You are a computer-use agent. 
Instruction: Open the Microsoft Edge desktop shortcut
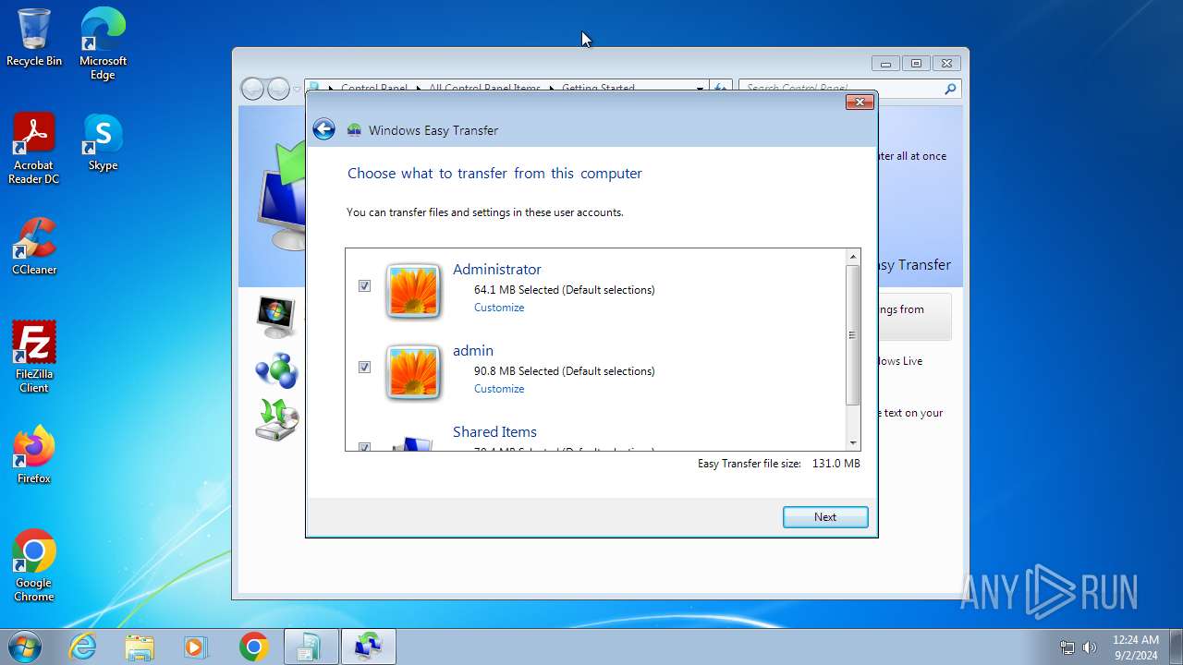103,43
